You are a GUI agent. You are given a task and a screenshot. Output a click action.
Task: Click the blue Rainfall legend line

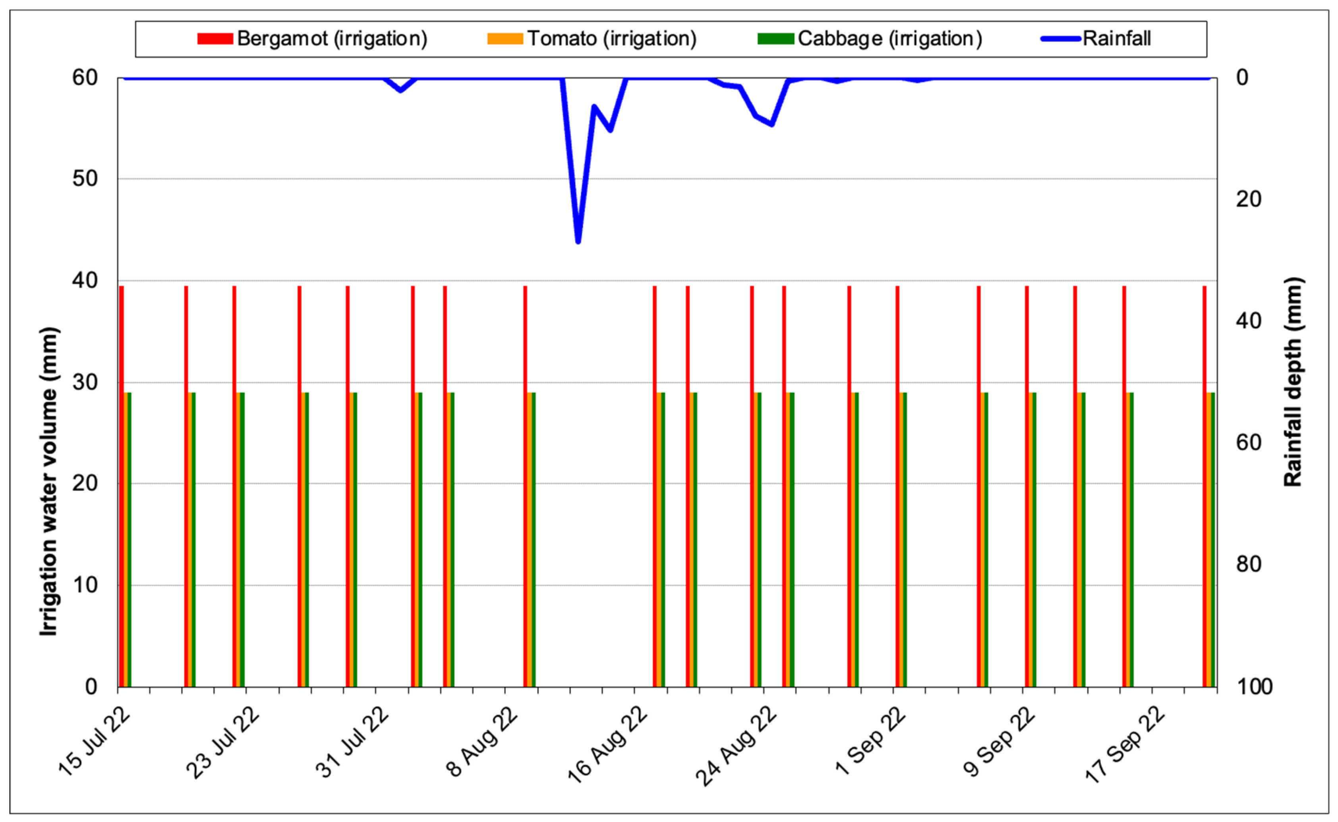(1061, 39)
